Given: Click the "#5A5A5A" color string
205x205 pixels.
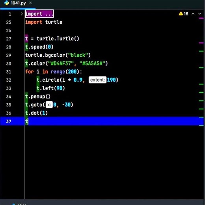Looking at the screenshot, I should (x=92, y=63).
